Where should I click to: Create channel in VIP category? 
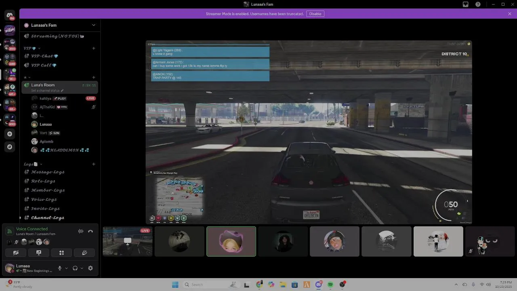(94, 48)
